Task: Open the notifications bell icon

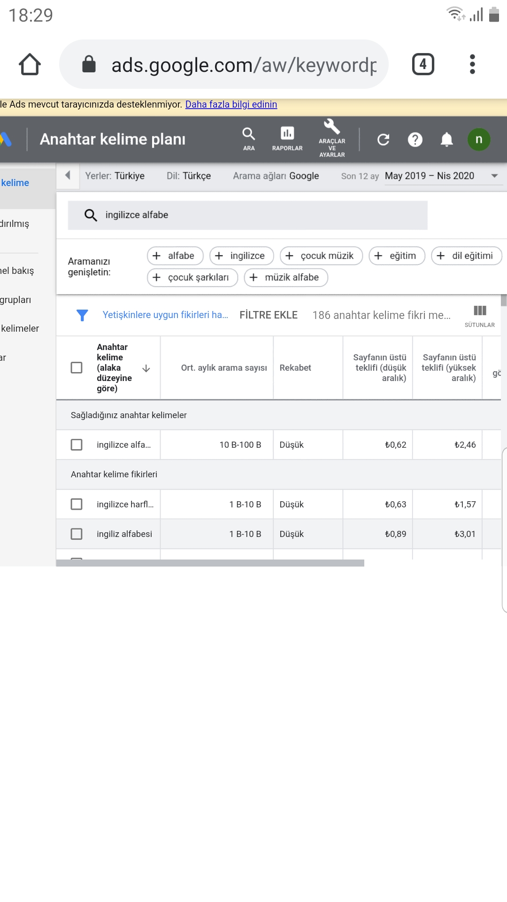Action: 447,140
